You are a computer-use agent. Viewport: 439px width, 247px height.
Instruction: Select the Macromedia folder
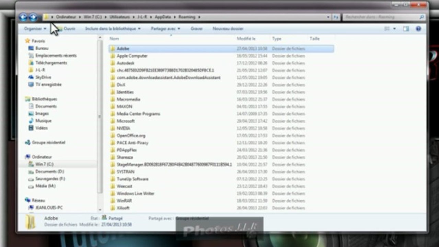tap(128, 99)
